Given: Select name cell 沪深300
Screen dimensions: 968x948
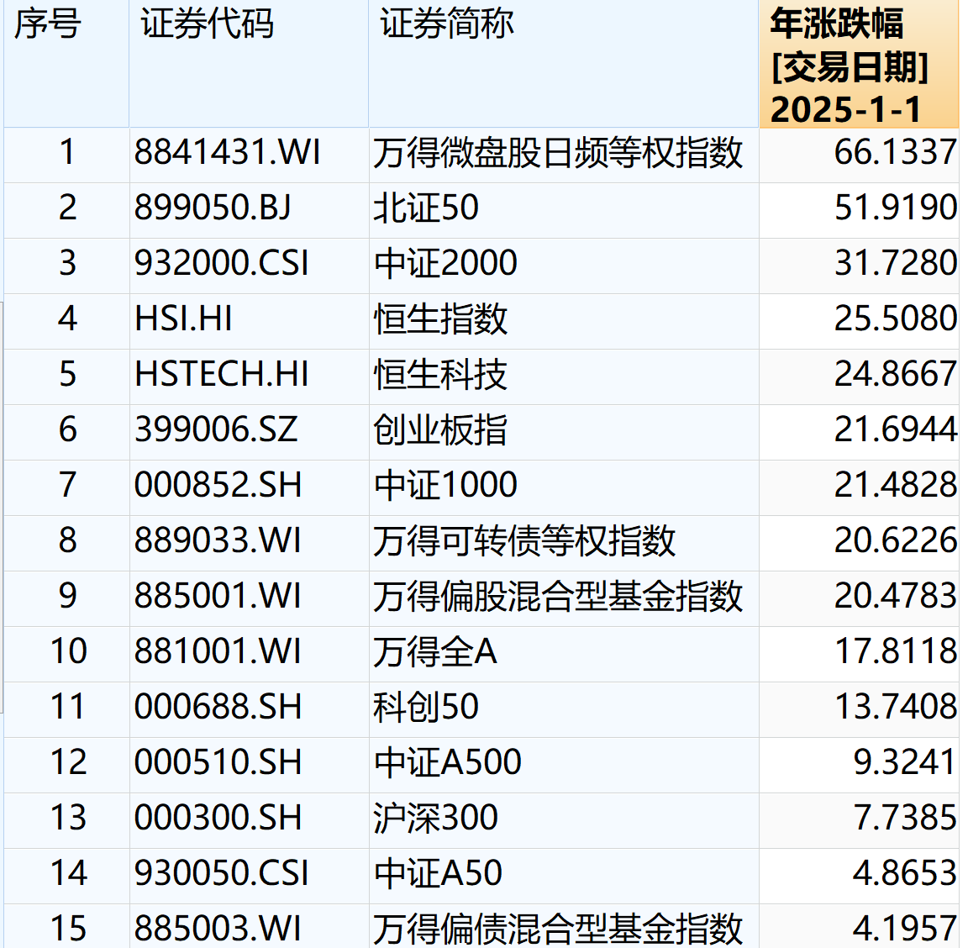Looking at the screenshot, I should 564,821.
